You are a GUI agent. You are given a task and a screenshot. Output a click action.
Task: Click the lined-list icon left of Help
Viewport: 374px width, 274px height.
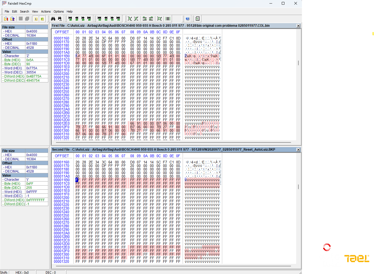point(168,19)
